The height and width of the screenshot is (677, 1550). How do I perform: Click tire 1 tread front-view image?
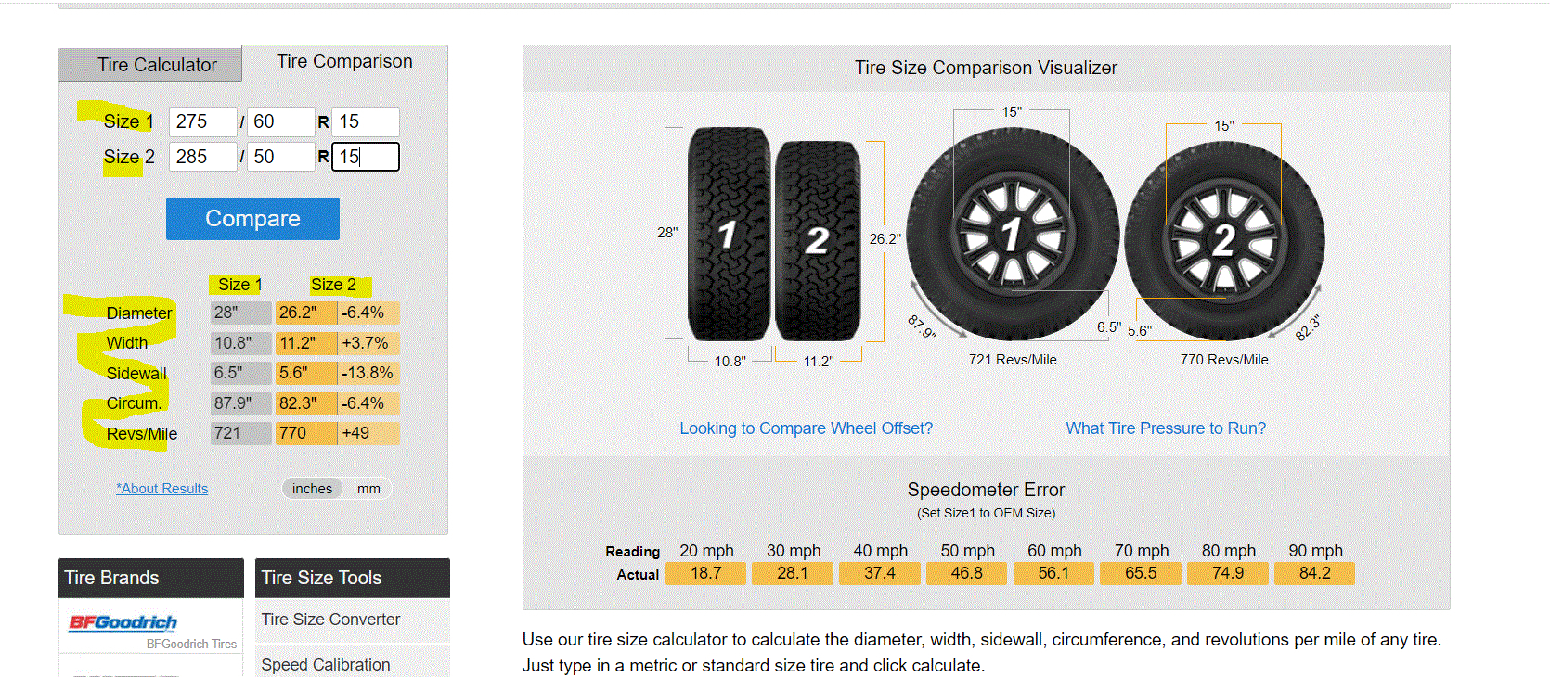pos(729,235)
